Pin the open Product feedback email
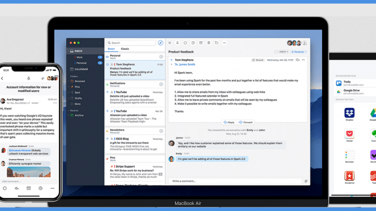This screenshot has height=211, width=376. pos(178,43)
